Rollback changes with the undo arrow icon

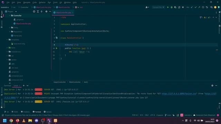tap(207, 7)
